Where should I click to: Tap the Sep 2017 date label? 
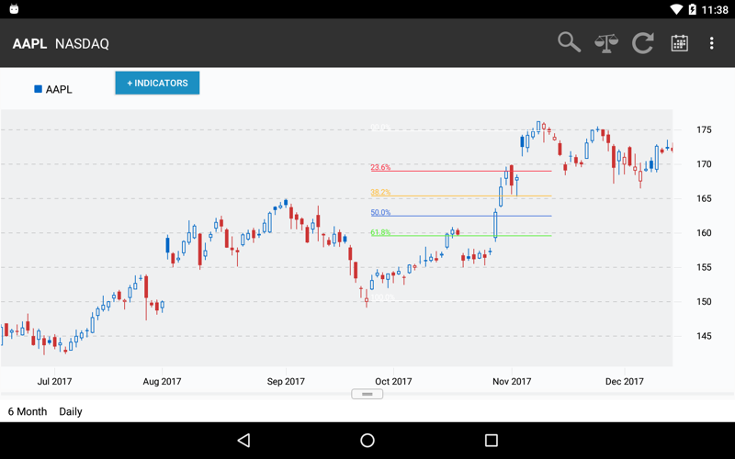286,381
